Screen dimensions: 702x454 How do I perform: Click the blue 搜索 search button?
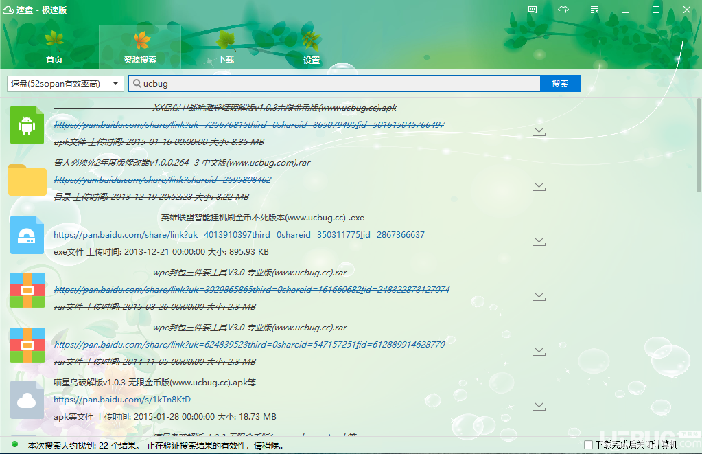click(560, 83)
